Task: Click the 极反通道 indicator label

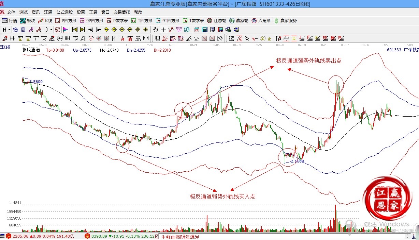Action: pyautogui.click(x=31, y=50)
